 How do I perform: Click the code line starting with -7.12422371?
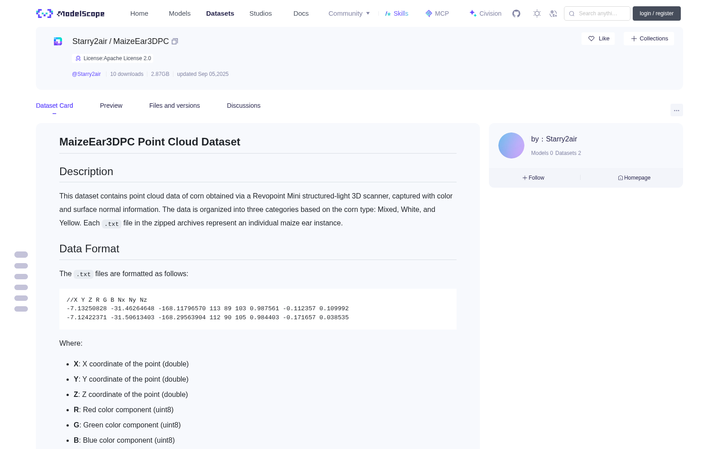click(x=208, y=317)
